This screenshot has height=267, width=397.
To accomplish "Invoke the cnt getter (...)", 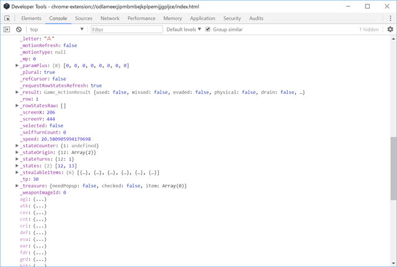I will pos(40,219).
